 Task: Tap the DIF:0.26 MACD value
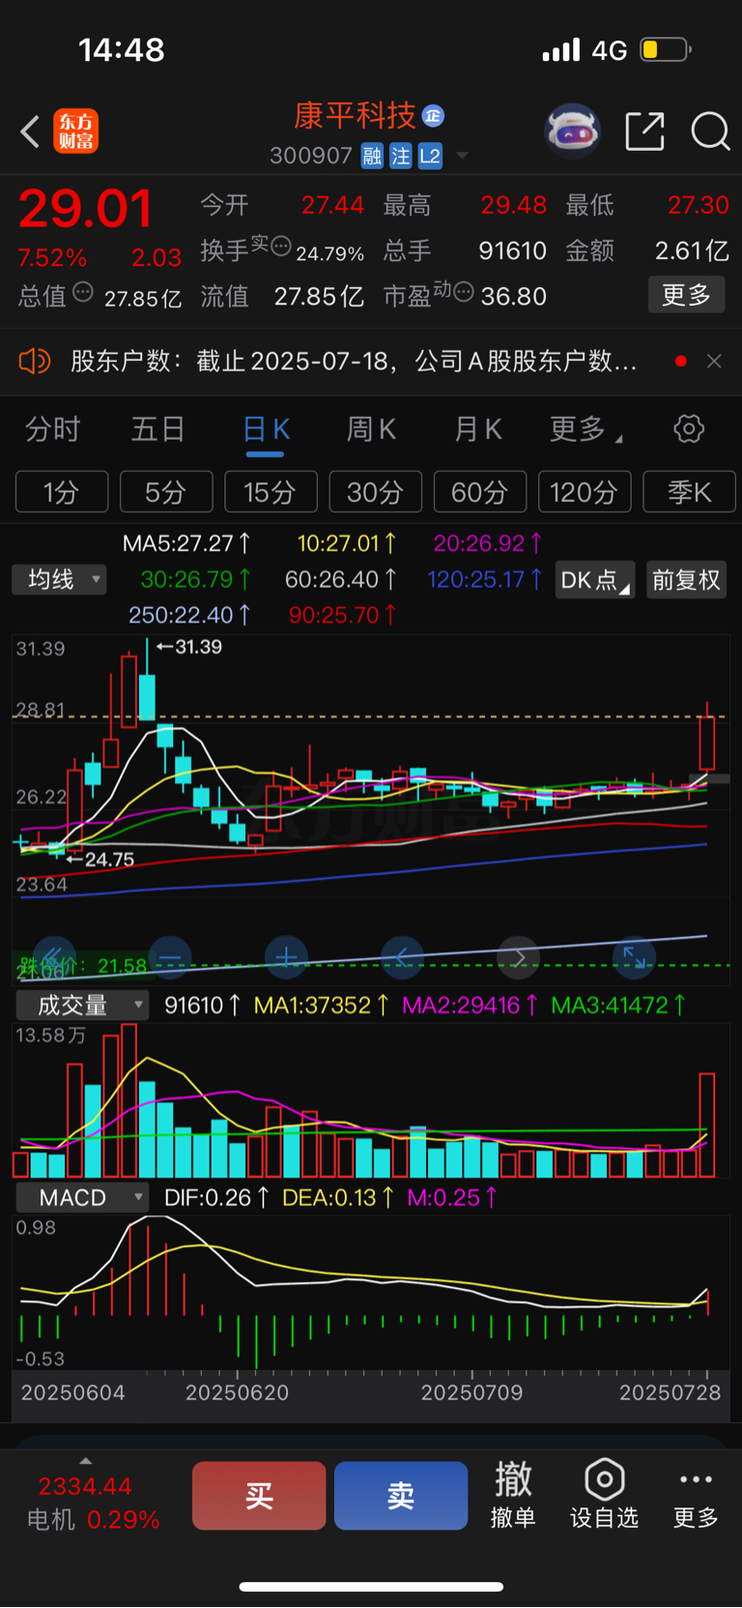point(216,1198)
